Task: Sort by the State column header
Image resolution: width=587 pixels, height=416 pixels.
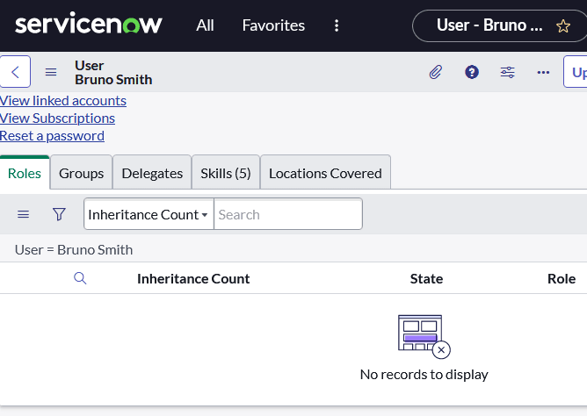Action: pos(426,279)
